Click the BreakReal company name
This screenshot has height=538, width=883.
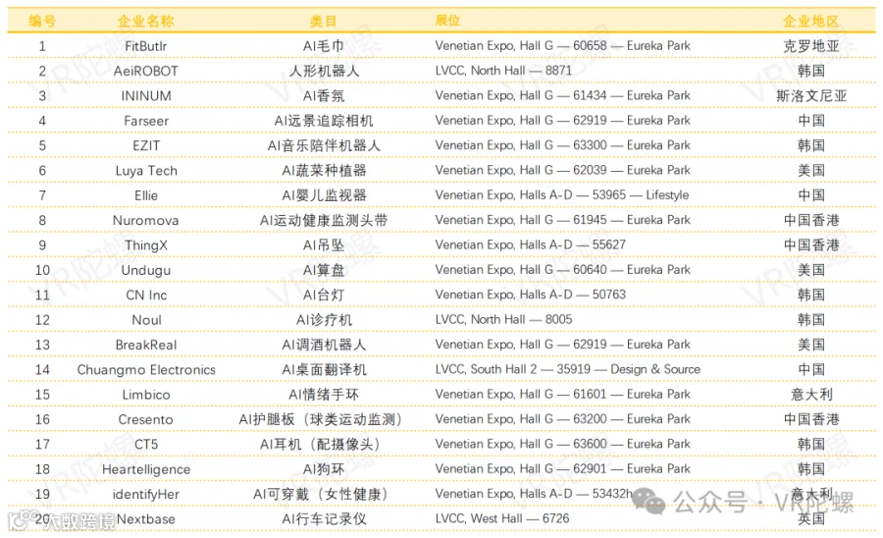[x=146, y=345]
